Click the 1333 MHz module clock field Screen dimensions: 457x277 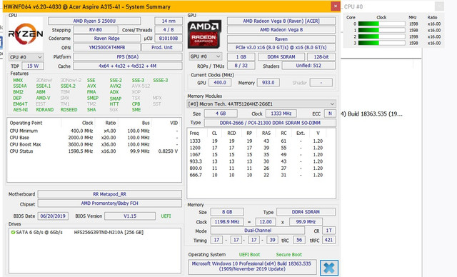point(281,114)
